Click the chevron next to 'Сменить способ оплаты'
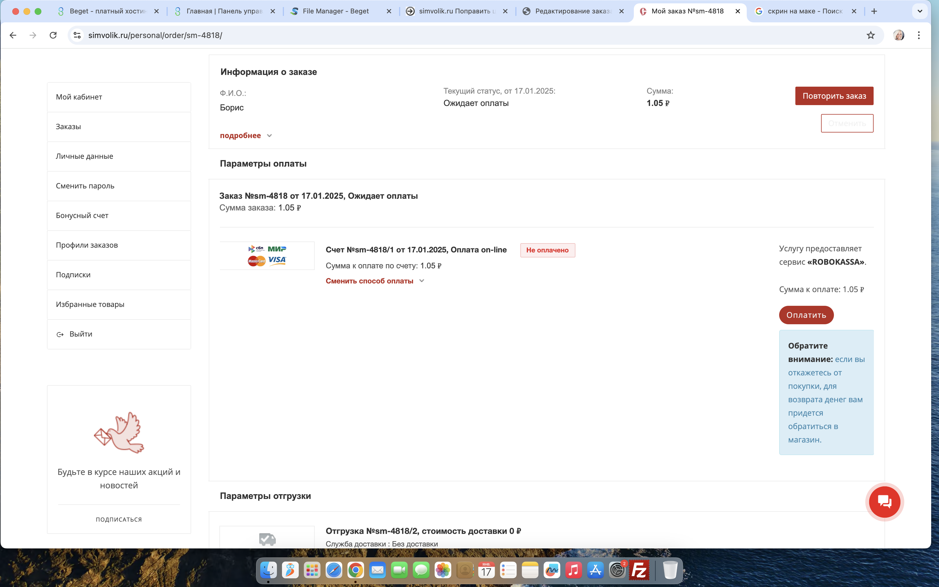The height and width of the screenshot is (587, 939). [x=422, y=281]
